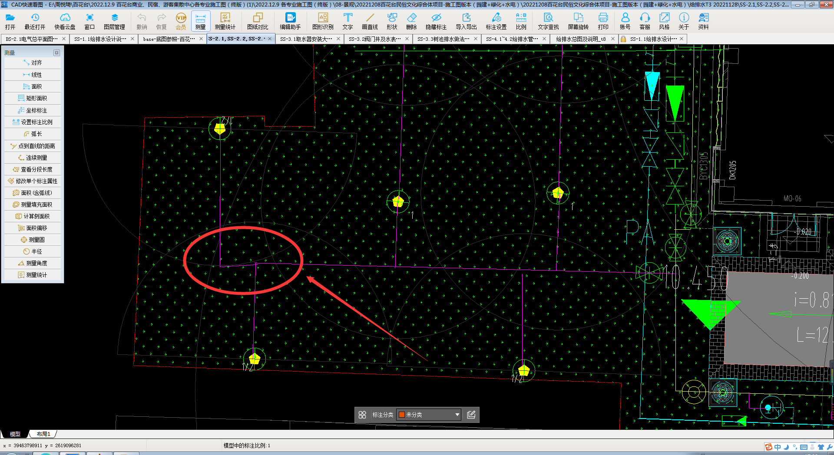Print the drawing with 打印
Screen dimensions: 834x455
tap(603, 21)
